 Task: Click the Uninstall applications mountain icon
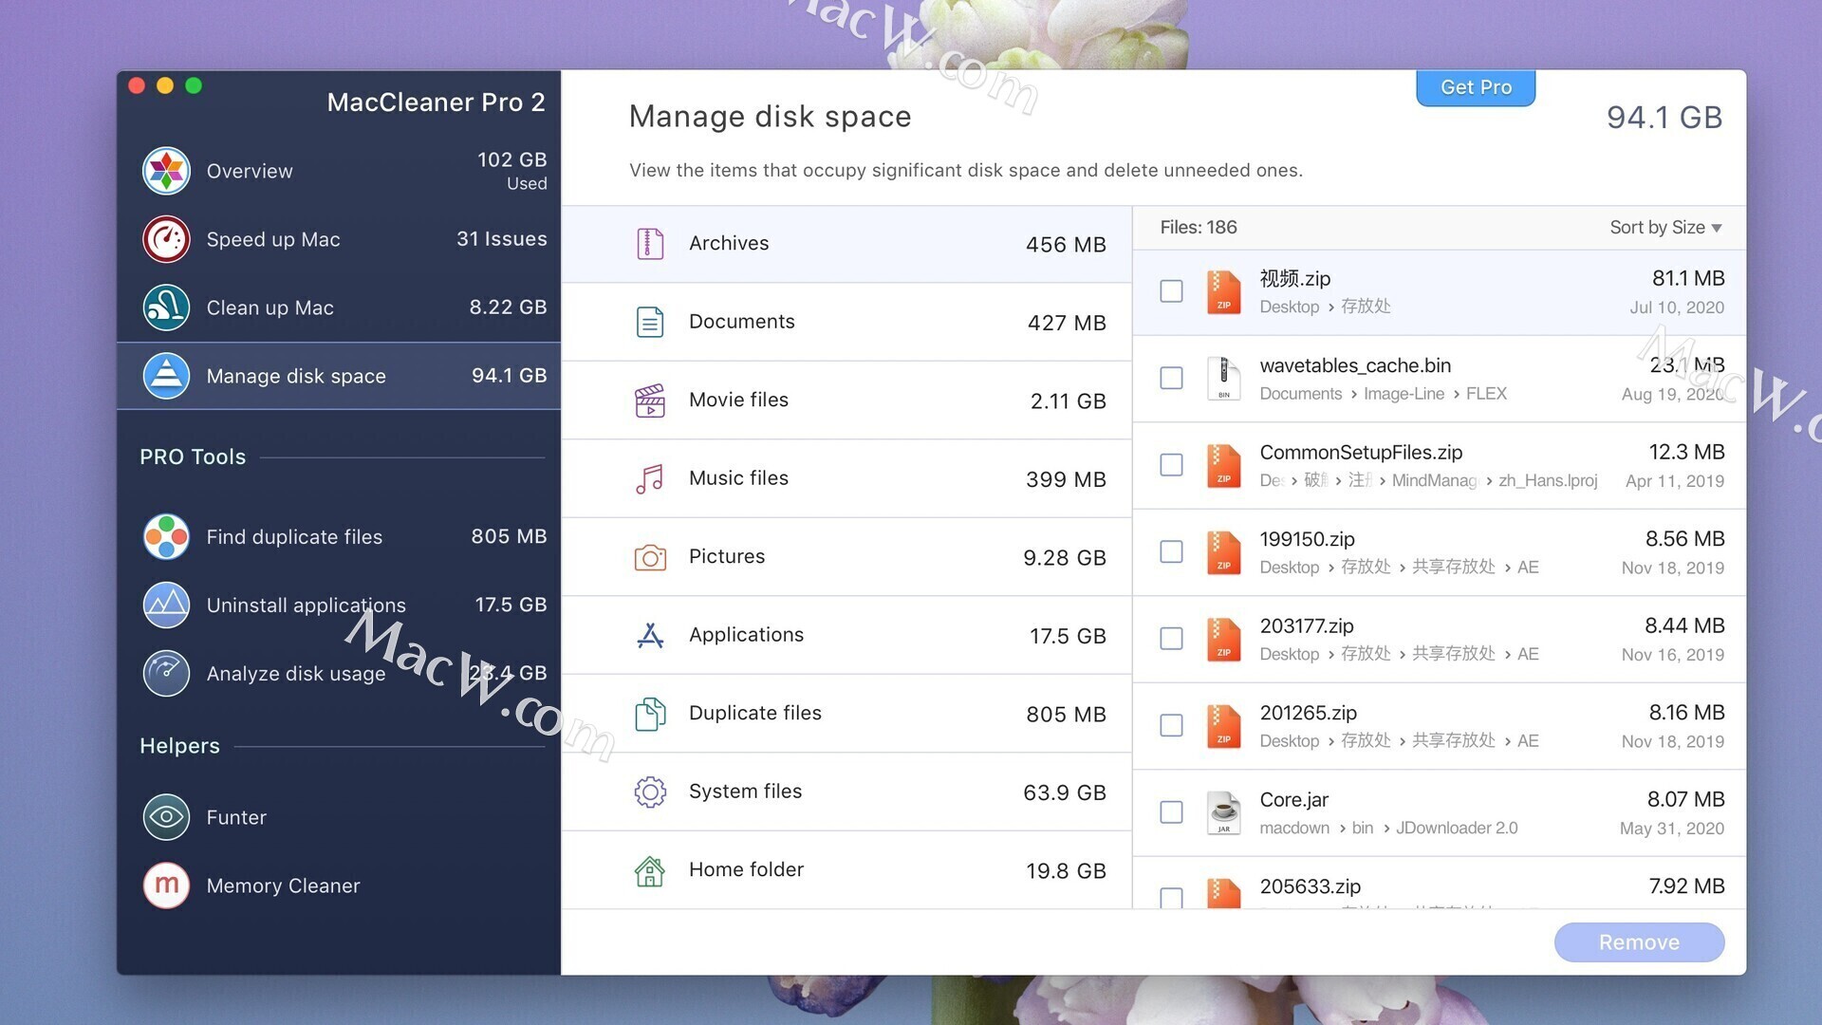click(166, 605)
